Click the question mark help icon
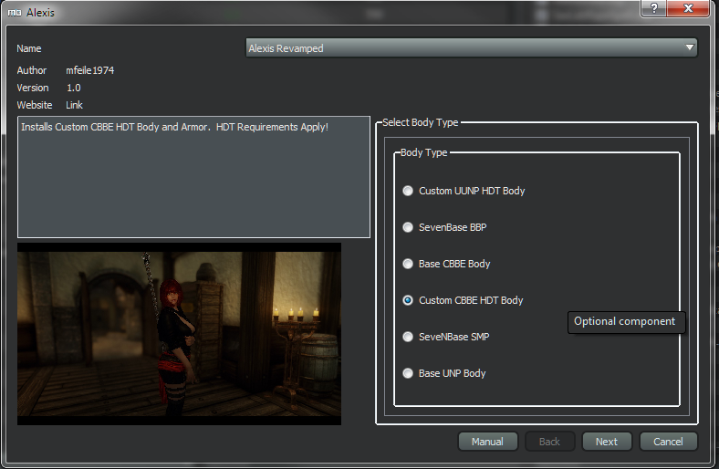The height and width of the screenshot is (469, 719). [652, 7]
